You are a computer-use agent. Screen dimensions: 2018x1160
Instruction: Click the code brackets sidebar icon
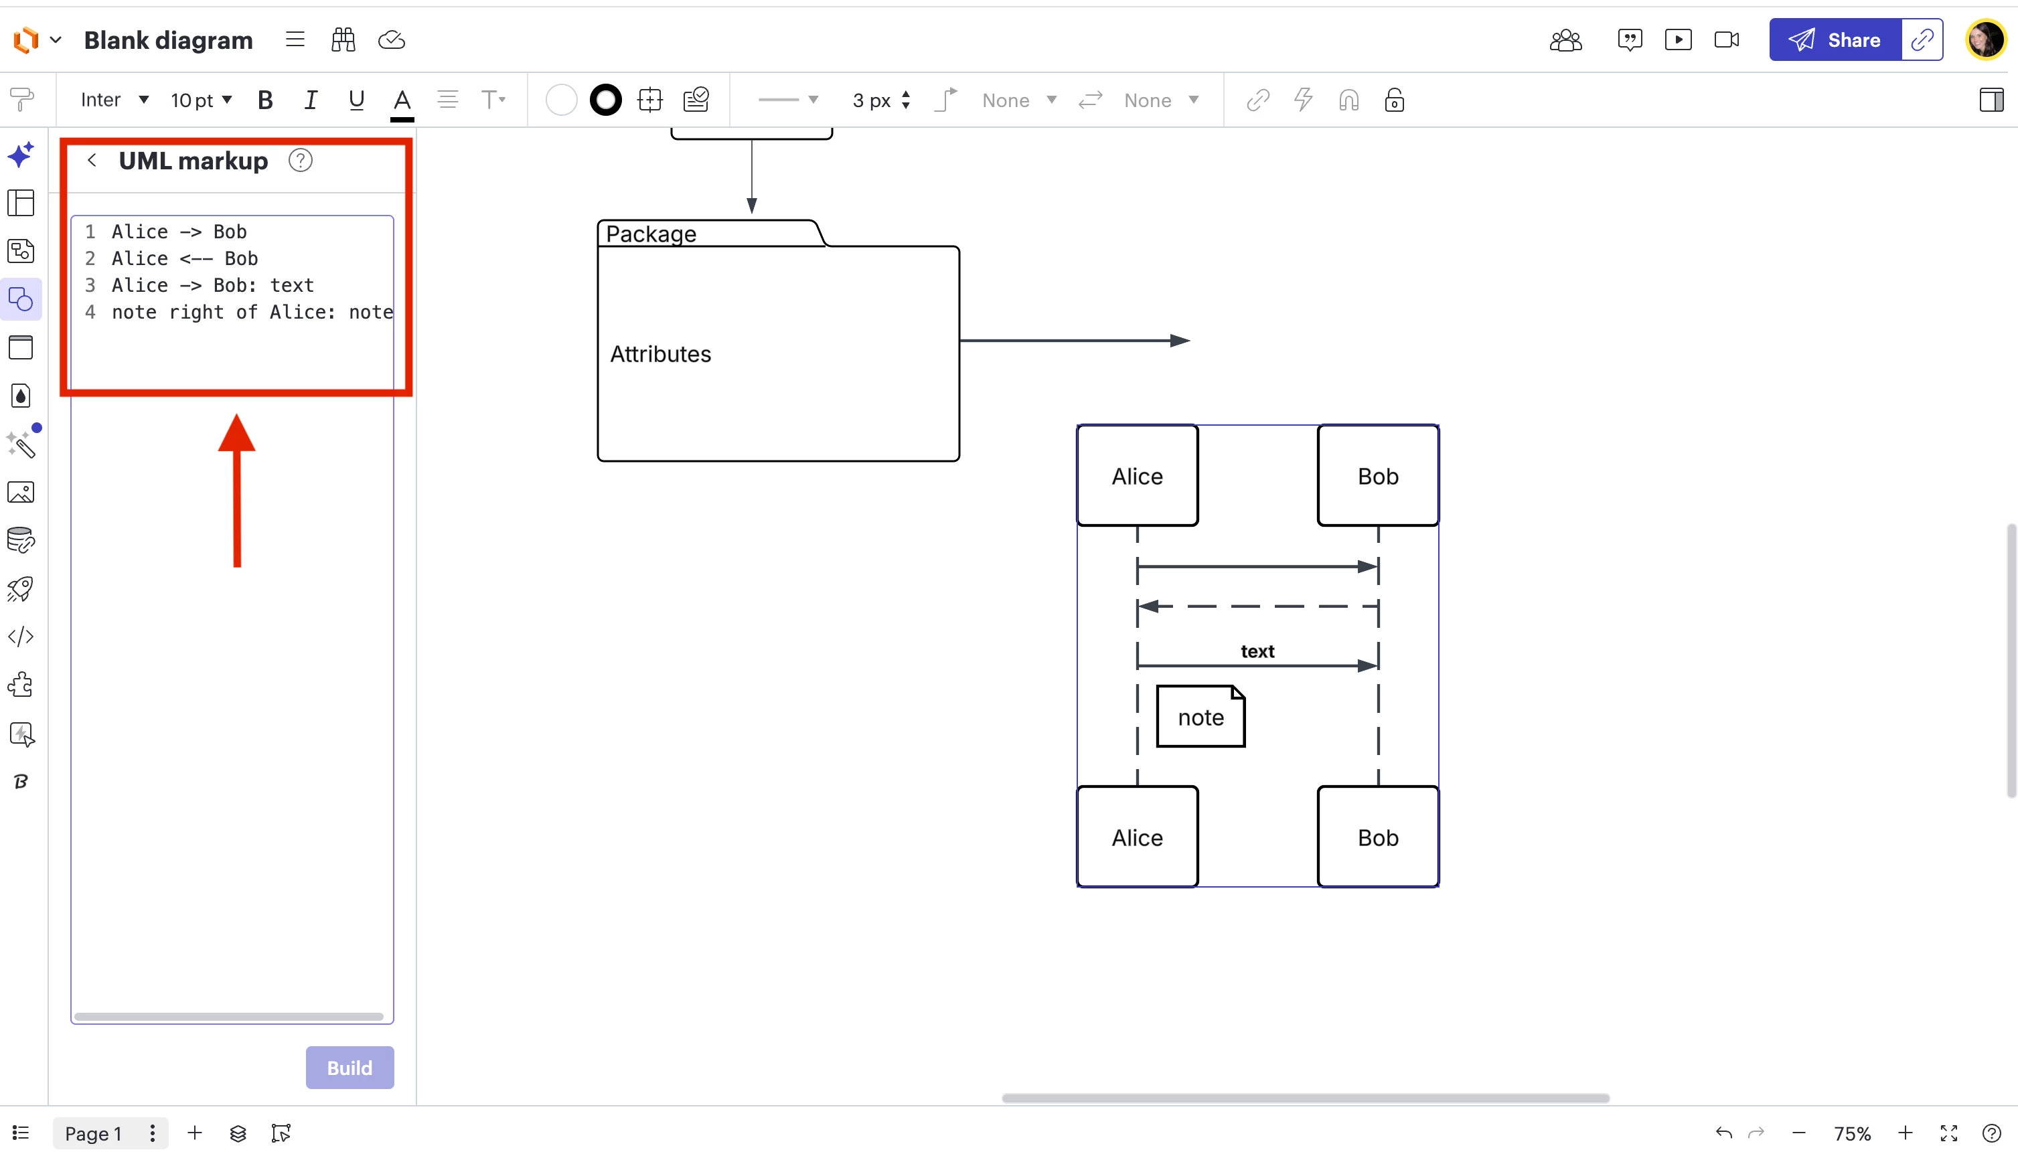point(21,637)
